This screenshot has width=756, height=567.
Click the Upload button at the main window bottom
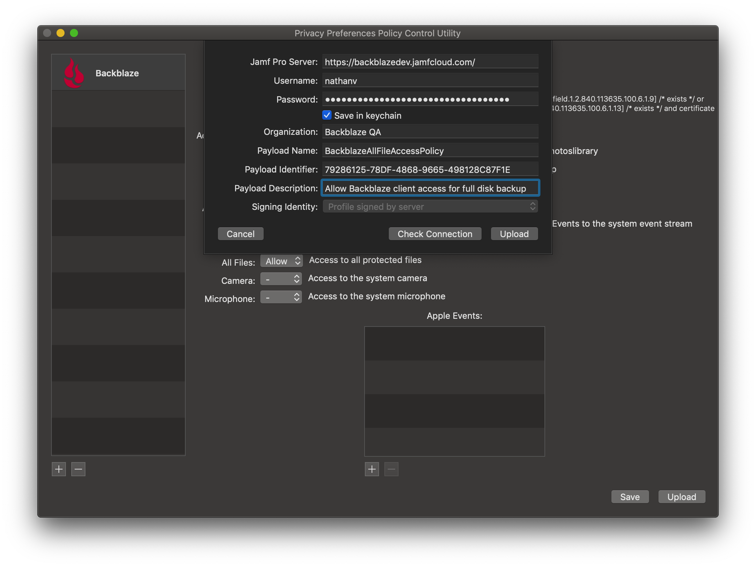[681, 497]
